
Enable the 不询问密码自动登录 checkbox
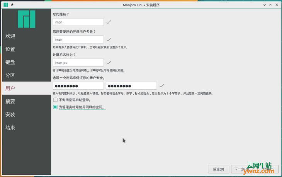coord(55,100)
